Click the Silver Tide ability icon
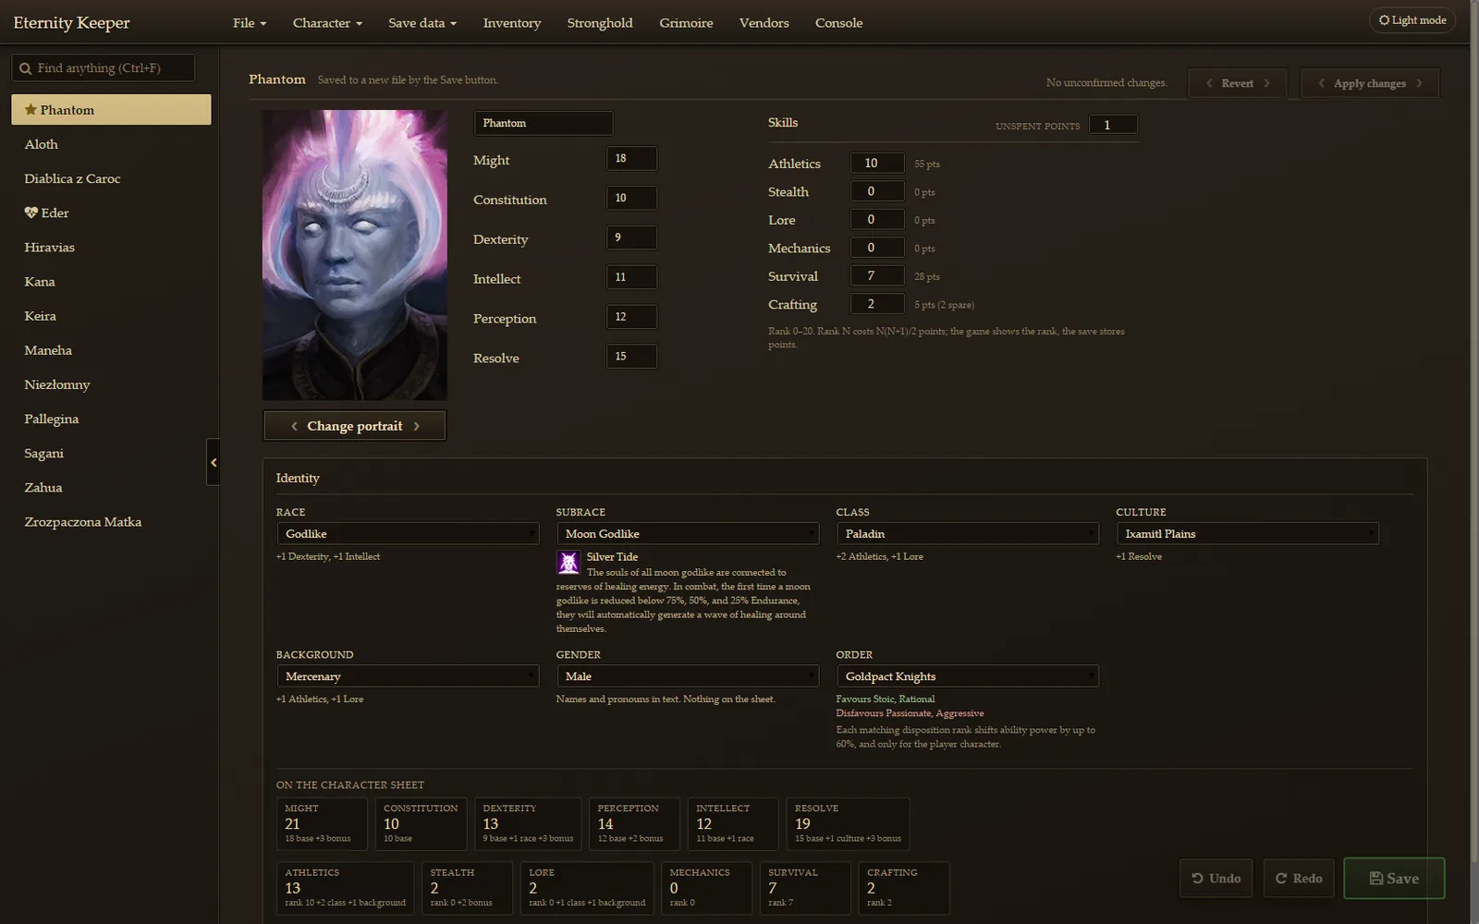This screenshot has width=1479, height=924. pos(568,562)
